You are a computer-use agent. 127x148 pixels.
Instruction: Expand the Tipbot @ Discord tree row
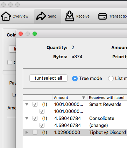(x=27, y=133)
